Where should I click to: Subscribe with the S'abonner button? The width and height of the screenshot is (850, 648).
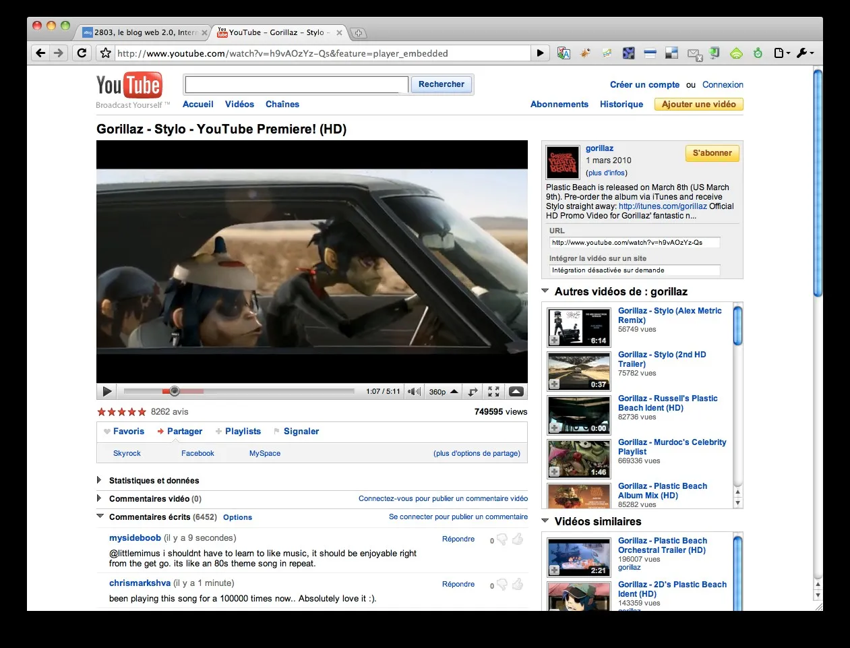[x=712, y=153]
